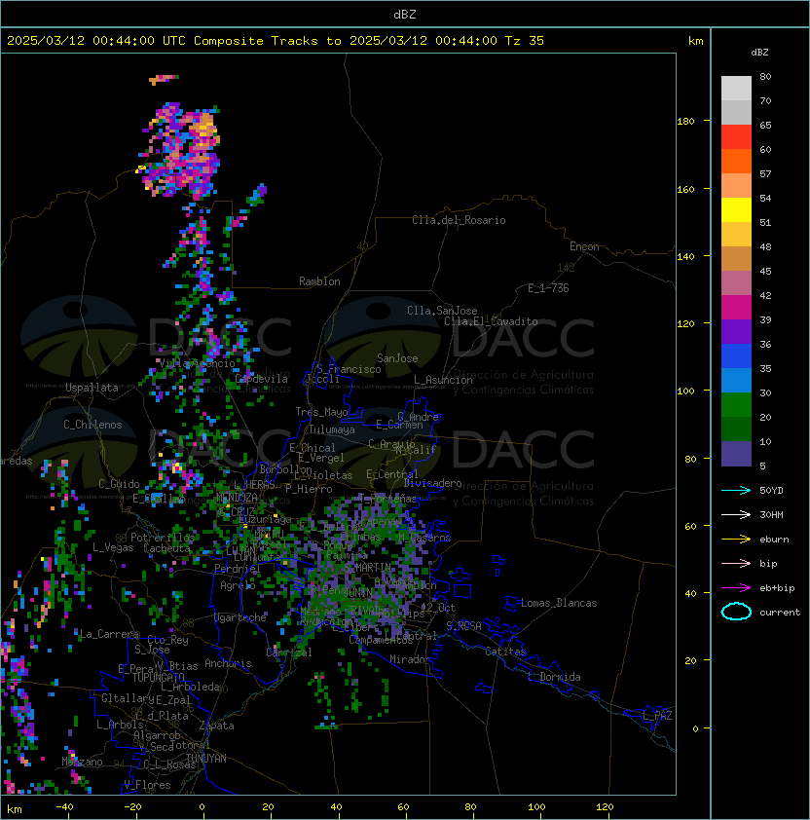Click the 'L_Dormida' place label
Image resolution: width=810 pixels, height=820 pixels.
[x=554, y=677]
